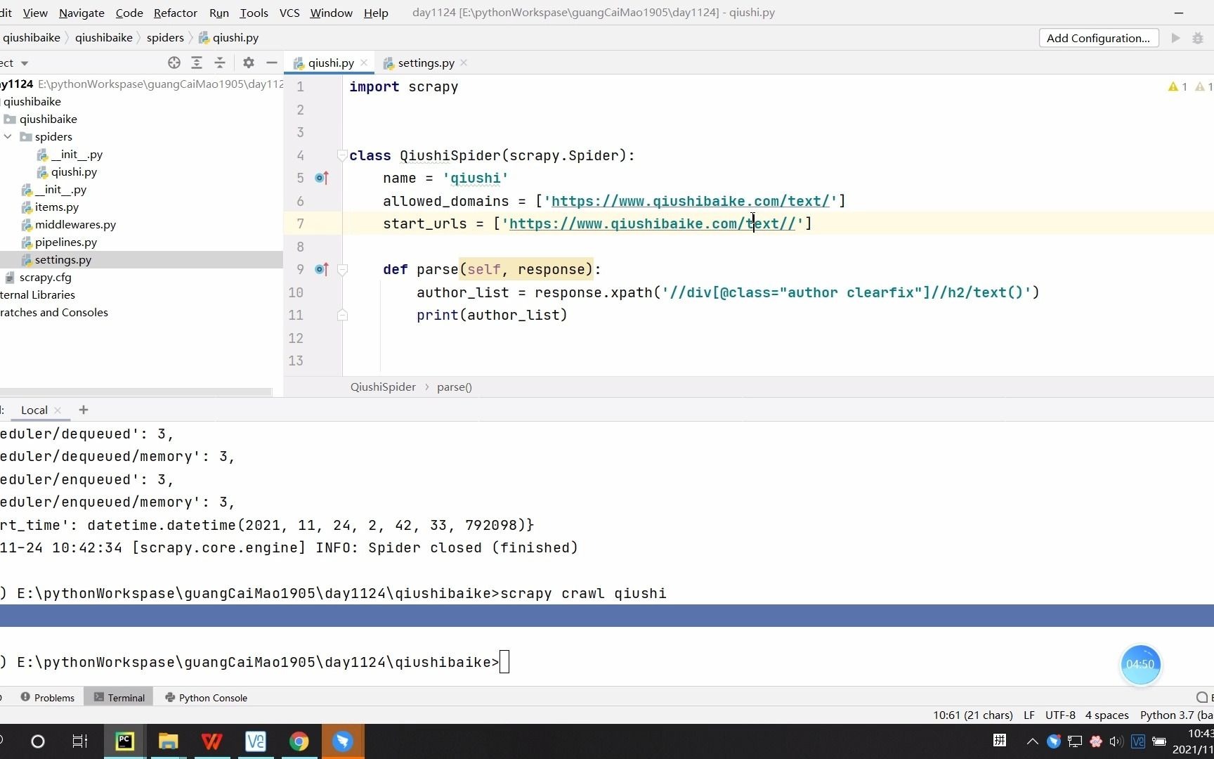Viewport: 1214px width, 759px height.
Task: Open the Python Console tool window
Action: pos(206,698)
